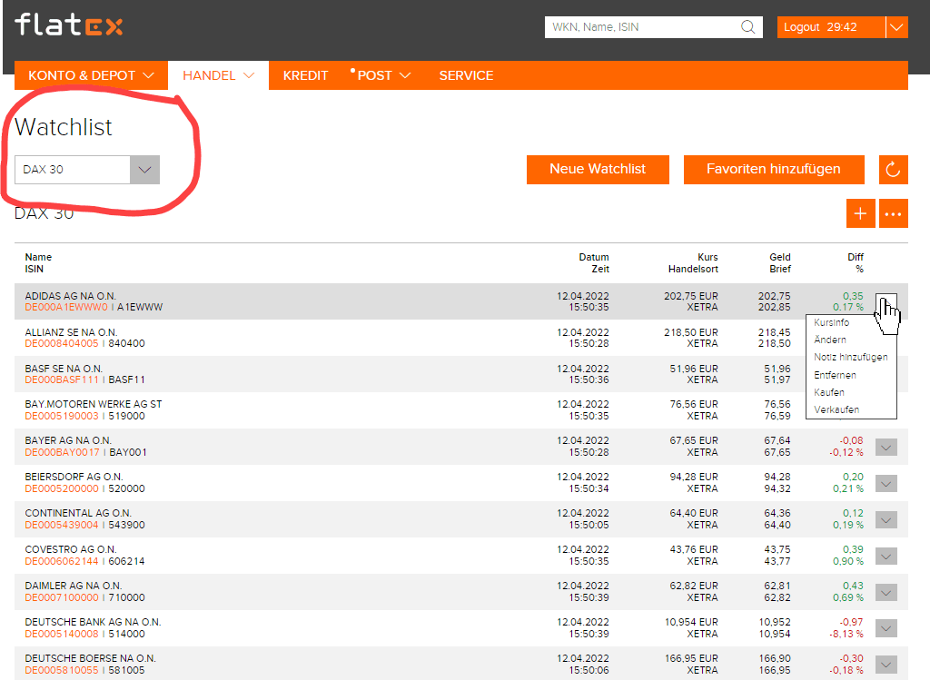Screen dimensions: 930x680
Task: Click the Name ISIN column header
Action: pyautogui.click(x=38, y=262)
